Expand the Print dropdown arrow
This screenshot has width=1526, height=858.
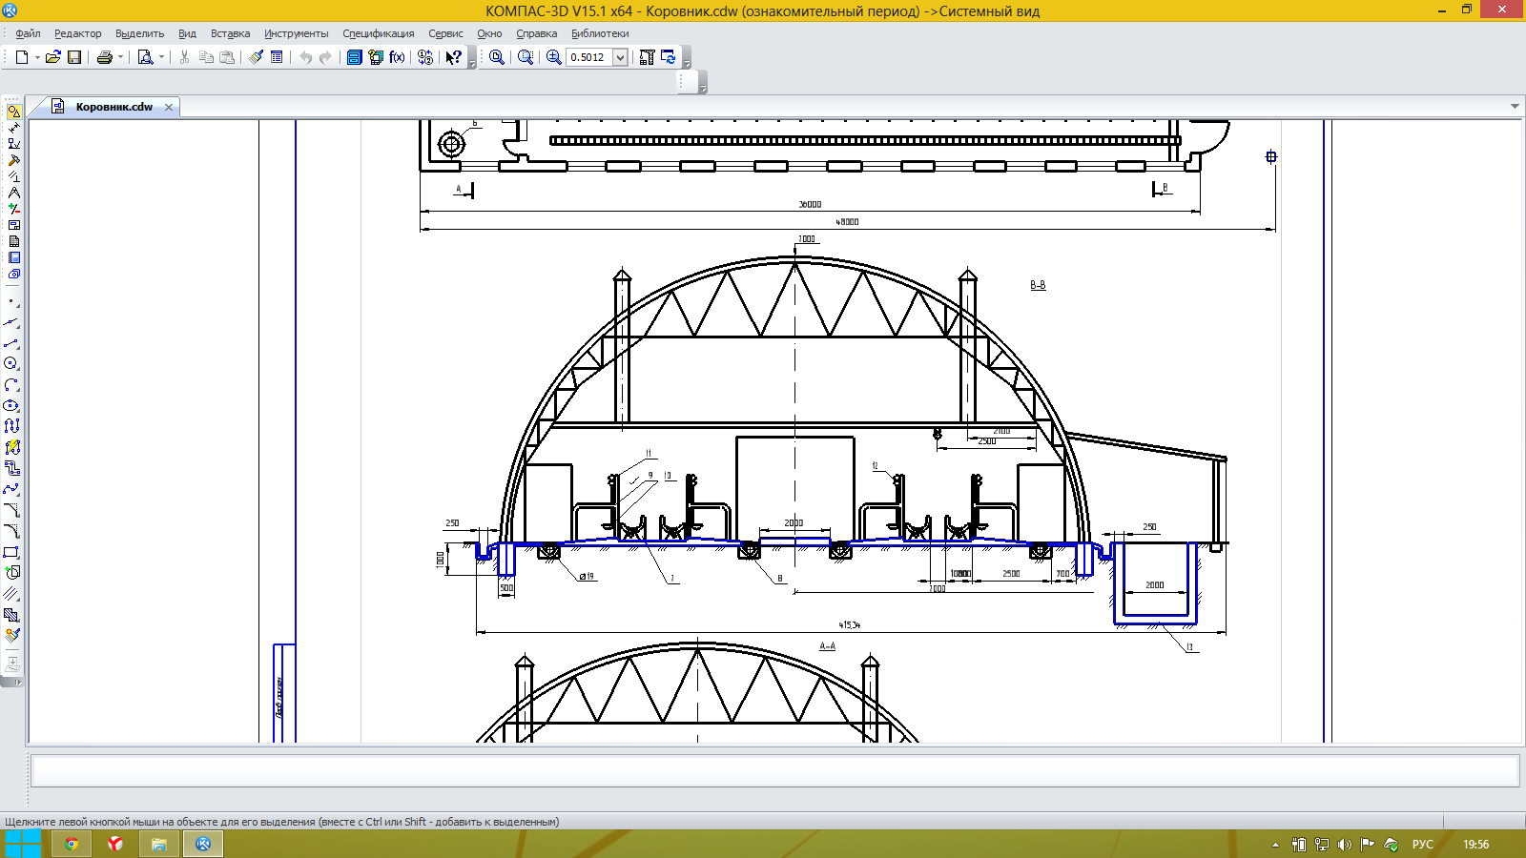pos(120,57)
